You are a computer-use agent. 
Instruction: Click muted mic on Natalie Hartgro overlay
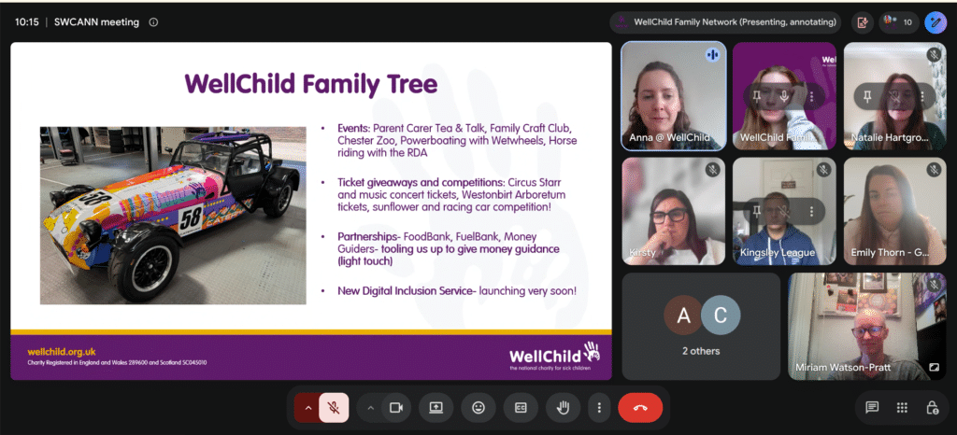click(894, 96)
